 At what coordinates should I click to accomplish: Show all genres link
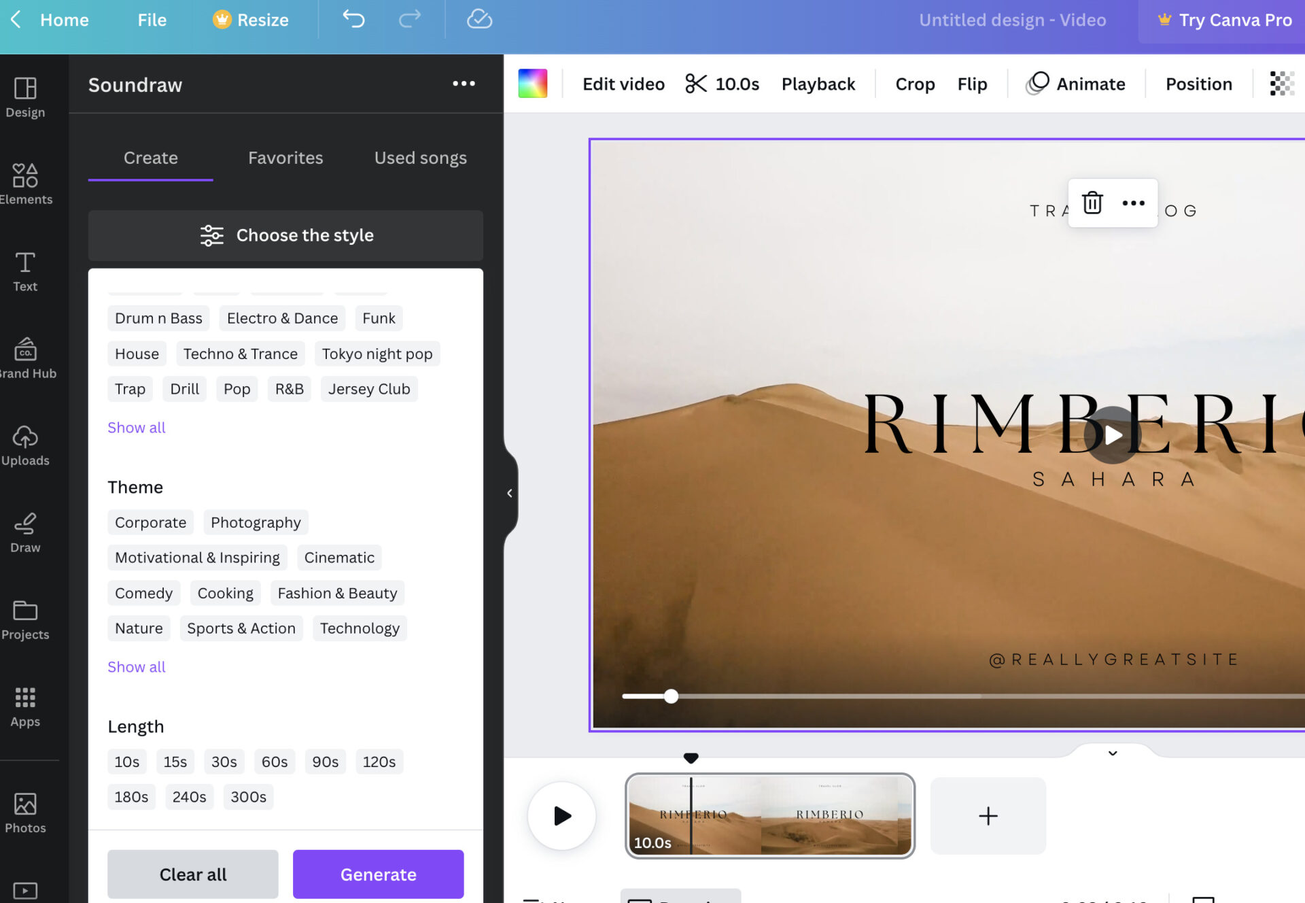click(x=136, y=428)
